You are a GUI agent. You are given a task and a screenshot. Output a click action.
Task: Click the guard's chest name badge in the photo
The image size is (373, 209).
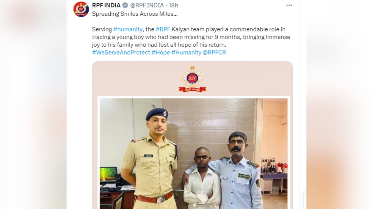244,176
